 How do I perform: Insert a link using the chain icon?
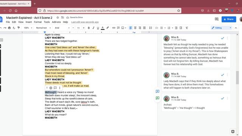(x=114, y=28)
